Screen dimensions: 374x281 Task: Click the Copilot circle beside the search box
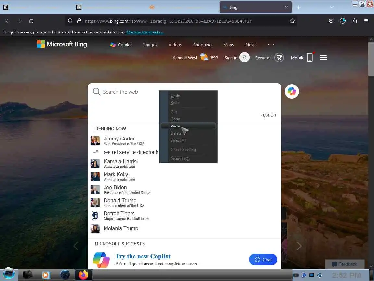click(x=292, y=91)
